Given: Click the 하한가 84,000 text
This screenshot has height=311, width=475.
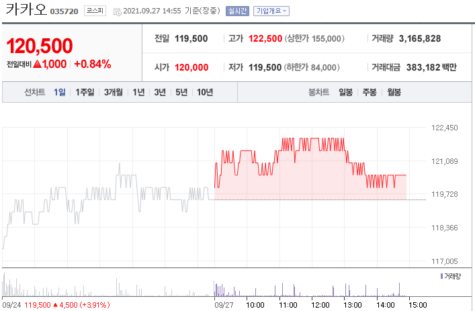Looking at the screenshot, I should click(312, 67).
